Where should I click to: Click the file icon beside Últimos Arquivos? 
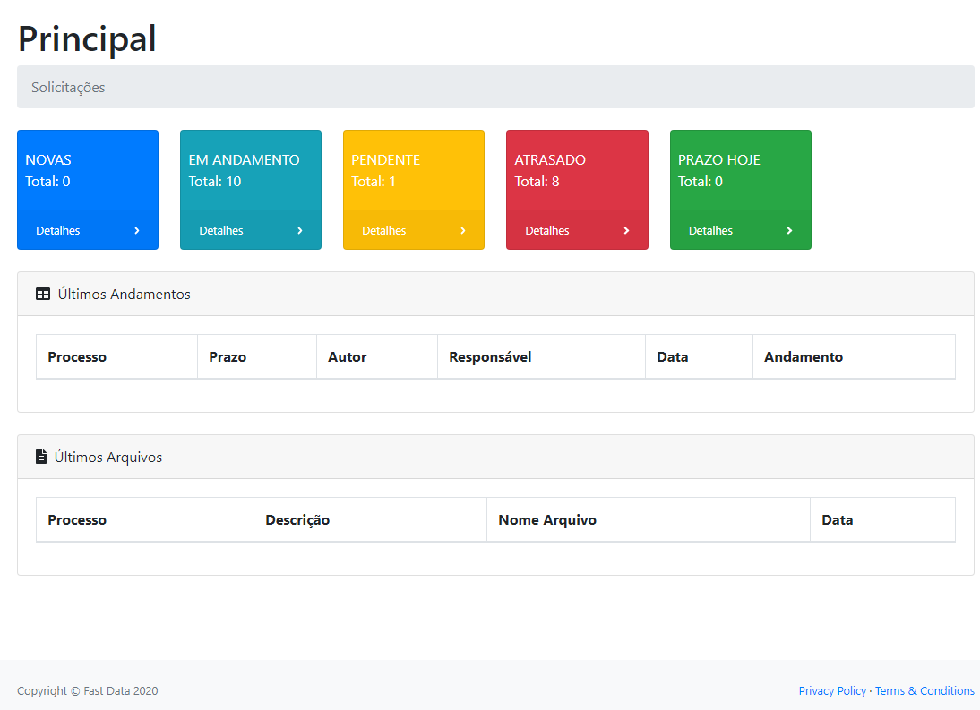pyautogui.click(x=41, y=457)
